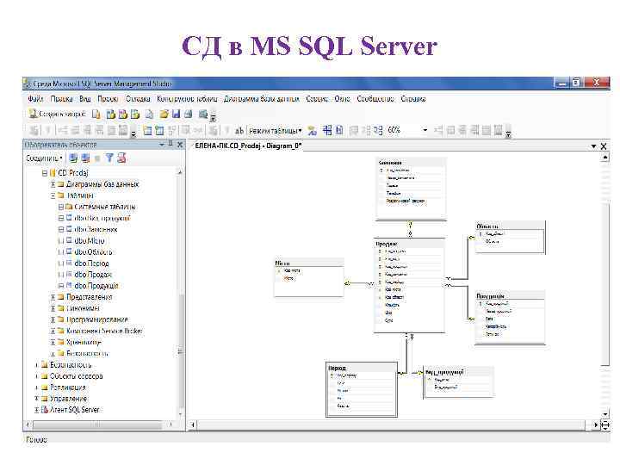620x465 pixels.
Task: Open the Режим таблицы dropdown
Action: 276,130
